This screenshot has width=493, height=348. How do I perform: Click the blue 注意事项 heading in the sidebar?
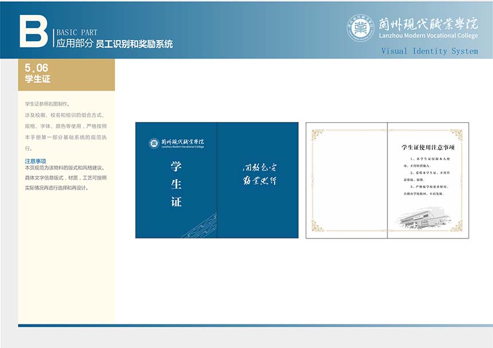coord(36,161)
